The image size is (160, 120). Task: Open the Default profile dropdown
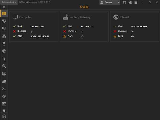pyautogui.click(x=110, y=2)
